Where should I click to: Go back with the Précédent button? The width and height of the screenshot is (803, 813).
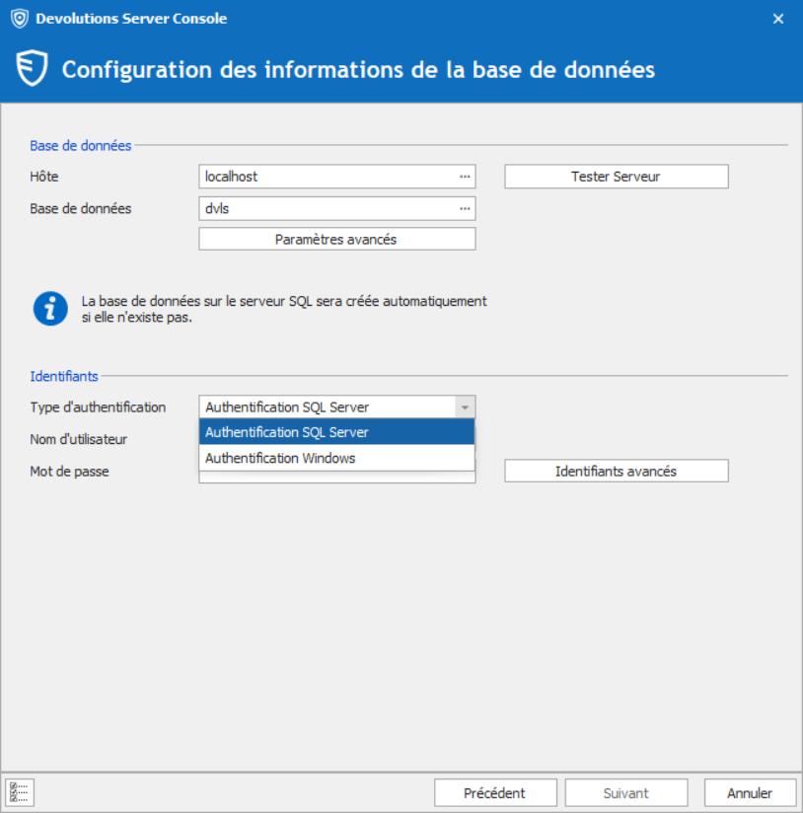tap(495, 793)
